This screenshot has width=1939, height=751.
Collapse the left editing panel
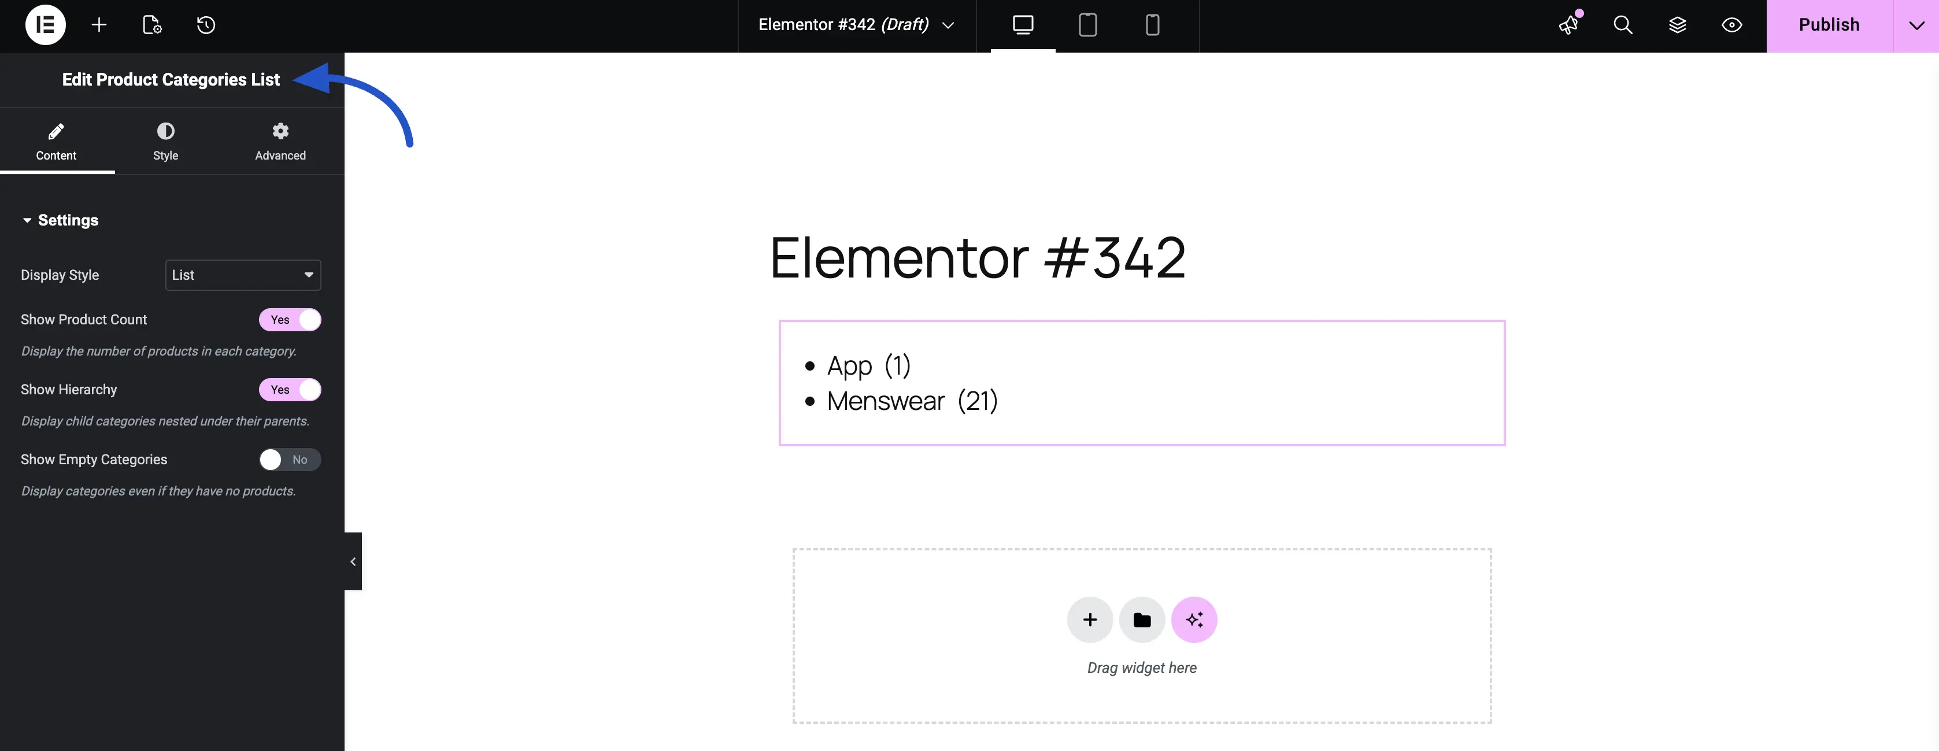(352, 561)
